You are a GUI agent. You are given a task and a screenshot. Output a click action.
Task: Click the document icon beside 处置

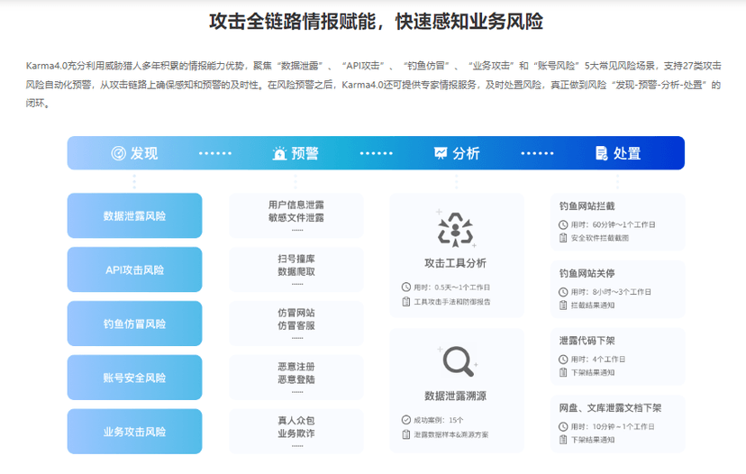[602, 153]
